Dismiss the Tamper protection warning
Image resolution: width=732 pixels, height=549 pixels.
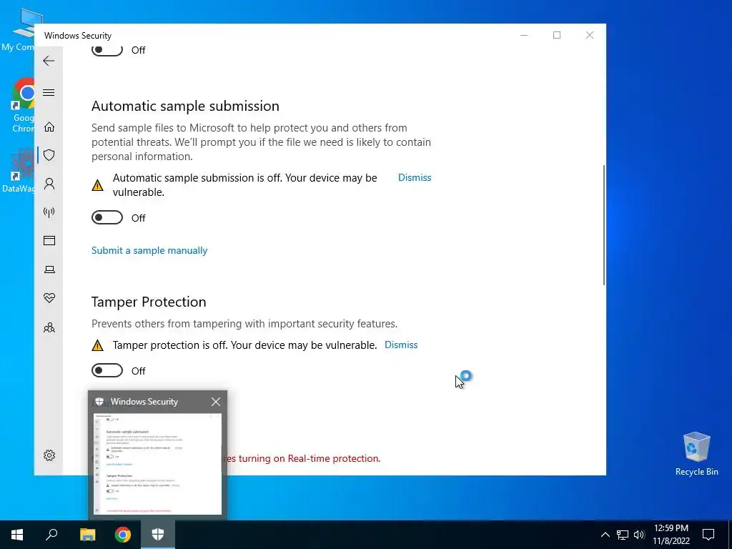click(401, 345)
